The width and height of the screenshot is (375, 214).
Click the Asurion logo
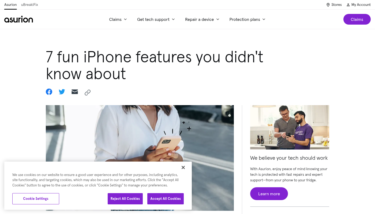[18, 19]
